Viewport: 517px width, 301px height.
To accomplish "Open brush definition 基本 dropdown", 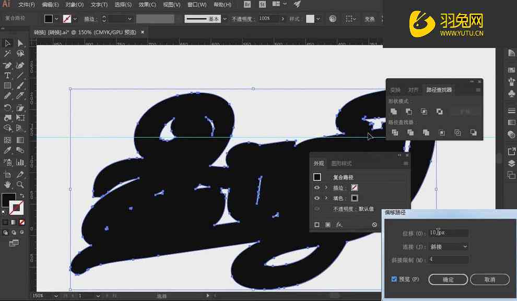I will (225, 19).
